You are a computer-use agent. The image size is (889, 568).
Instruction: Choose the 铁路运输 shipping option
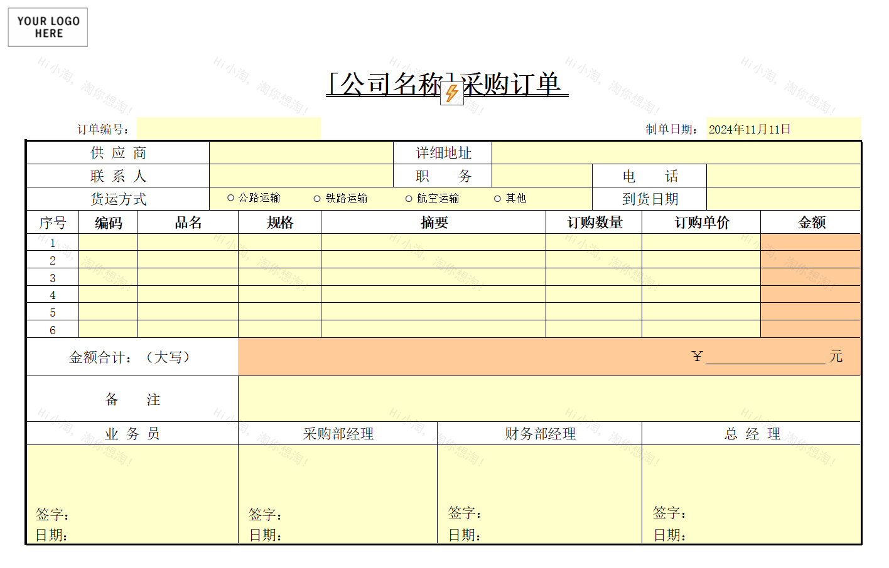(x=317, y=199)
